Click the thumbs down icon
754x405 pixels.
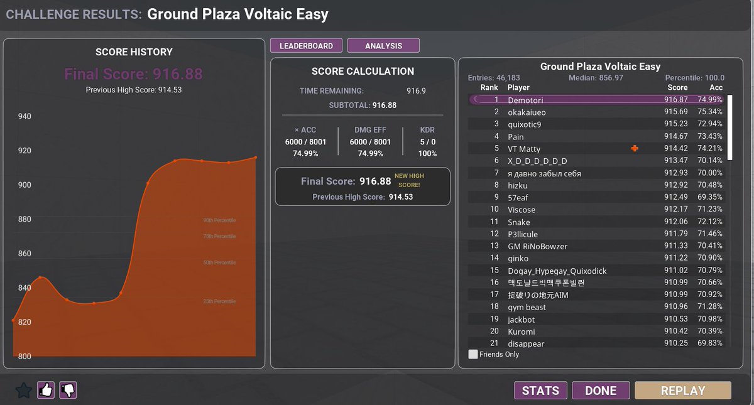(68, 391)
